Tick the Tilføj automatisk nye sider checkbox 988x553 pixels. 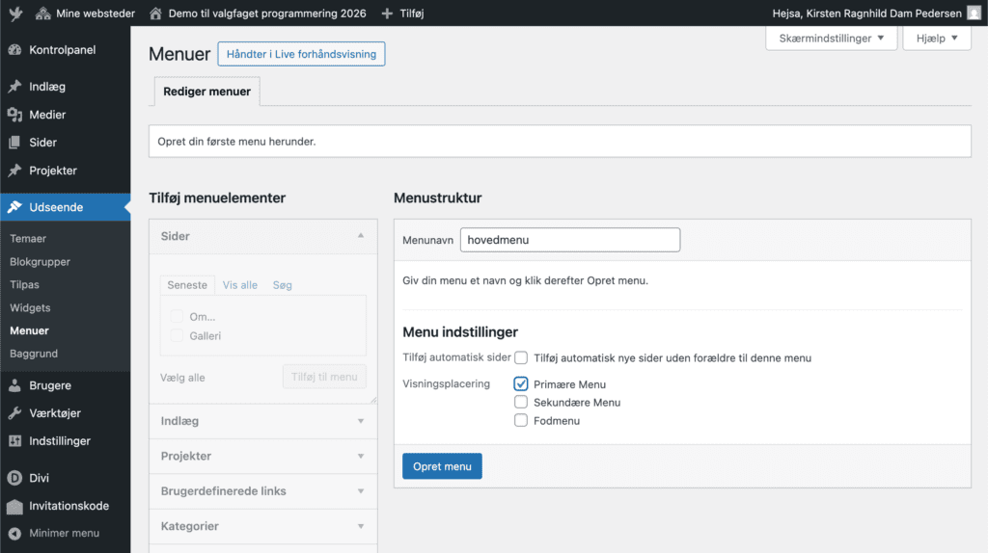click(521, 357)
